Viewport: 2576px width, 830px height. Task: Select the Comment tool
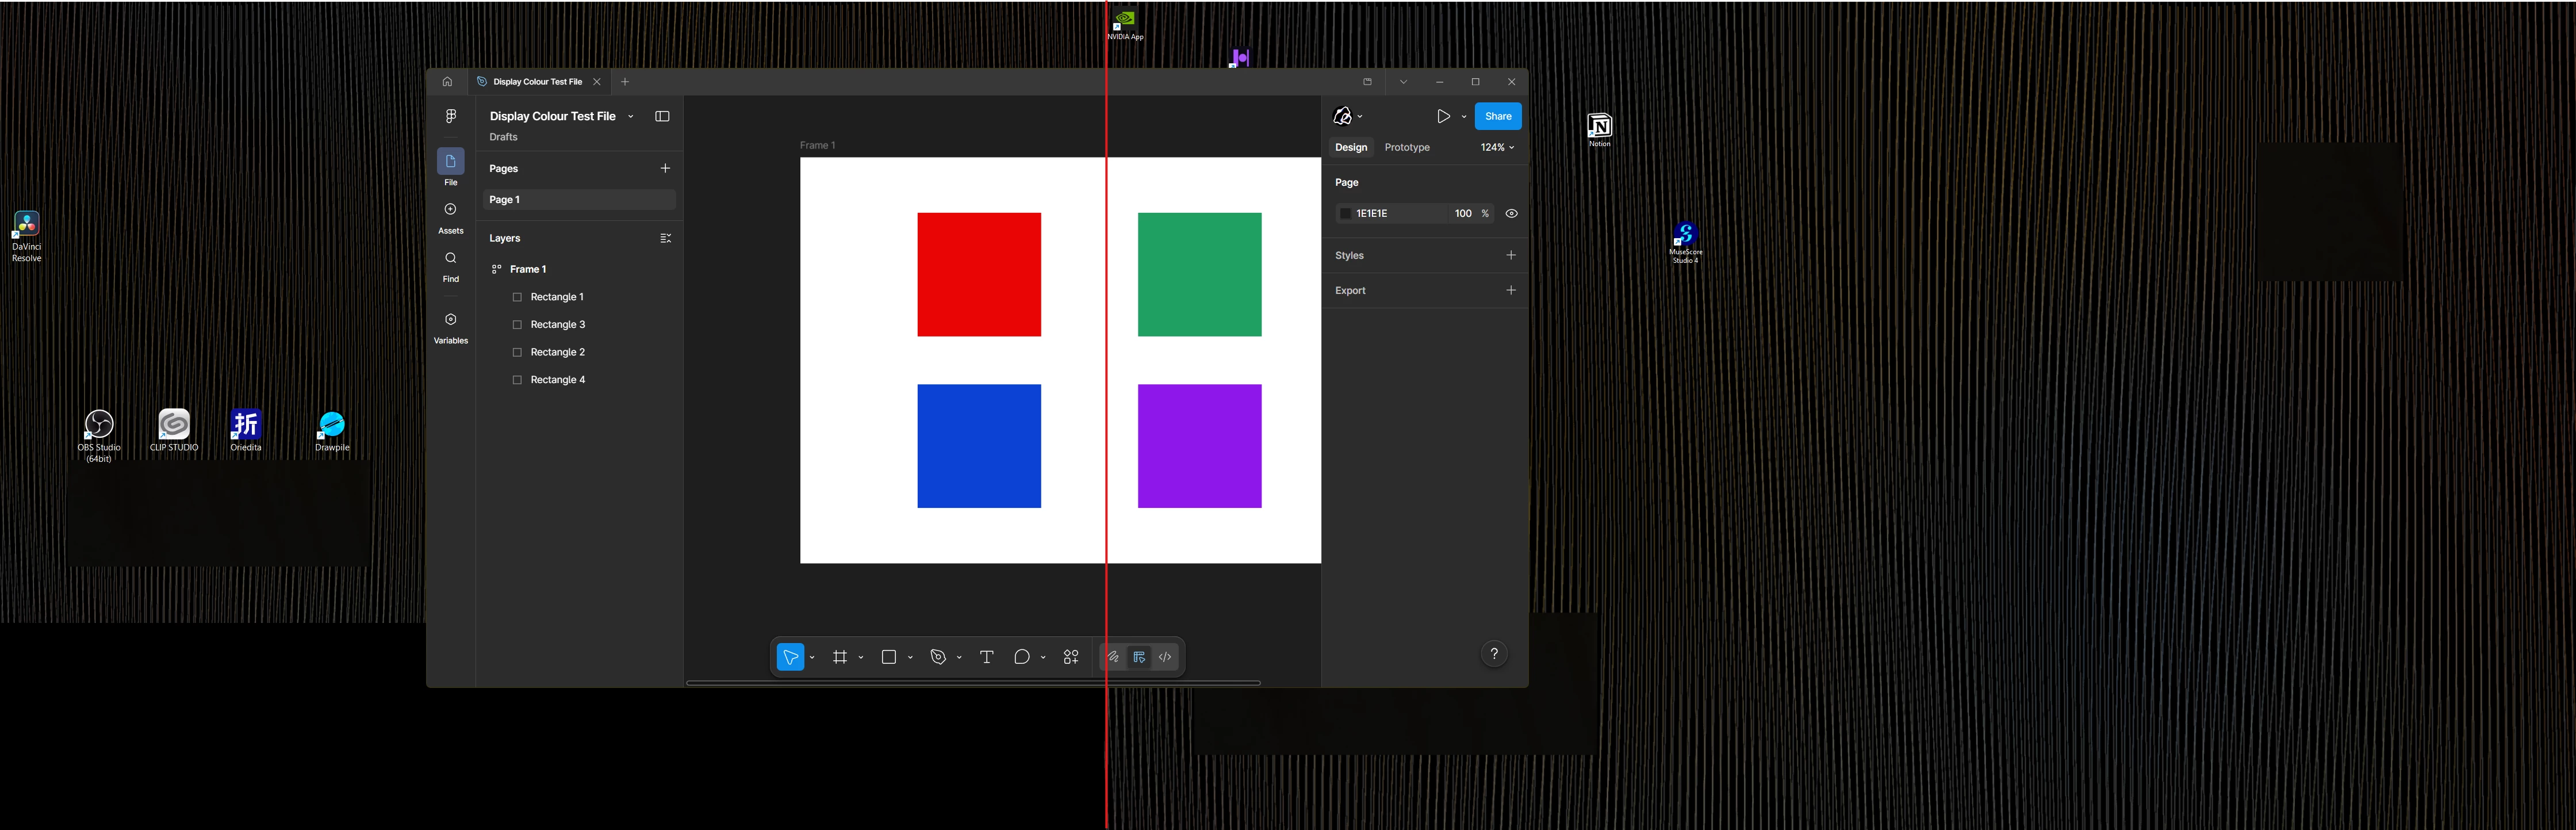coord(1021,657)
